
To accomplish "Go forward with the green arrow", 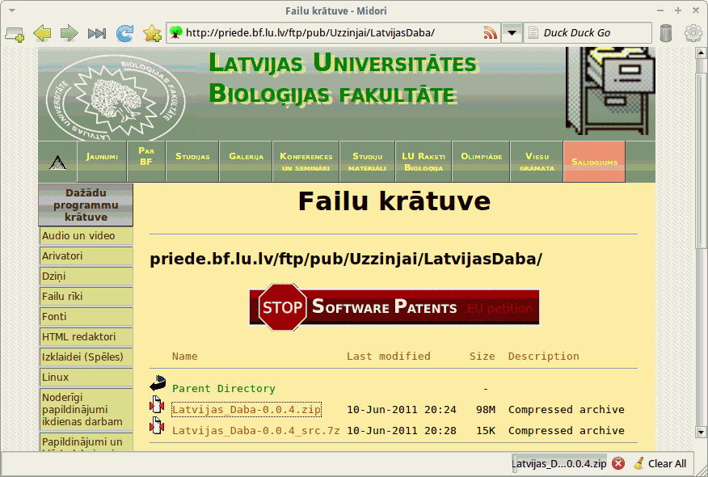I will (x=69, y=33).
